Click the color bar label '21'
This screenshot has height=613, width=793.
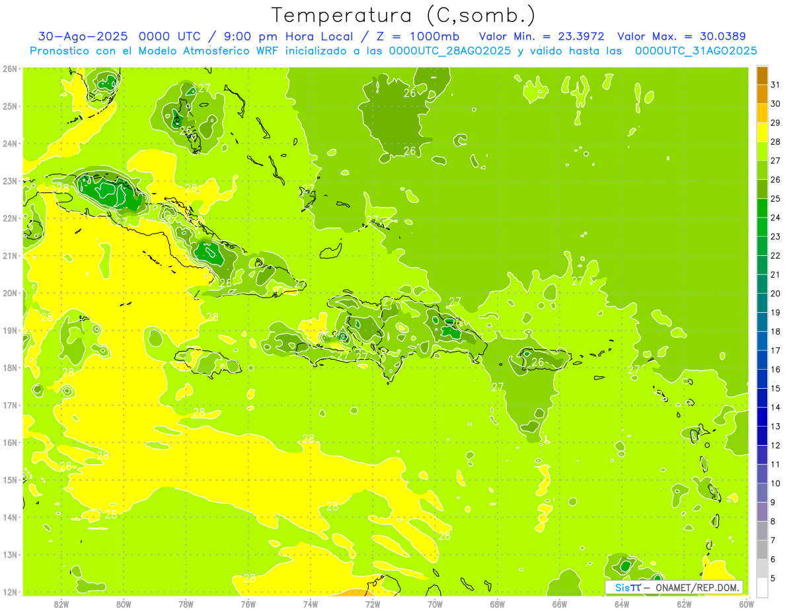click(x=776, y=274)
